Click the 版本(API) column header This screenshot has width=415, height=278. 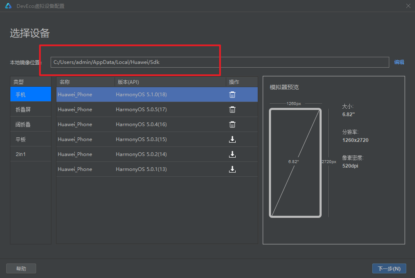(x=170, y=82)
